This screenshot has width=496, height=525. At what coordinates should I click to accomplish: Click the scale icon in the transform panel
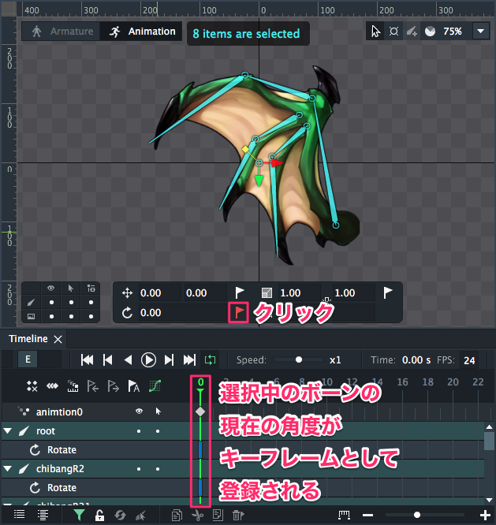click(x=267, y=293)
